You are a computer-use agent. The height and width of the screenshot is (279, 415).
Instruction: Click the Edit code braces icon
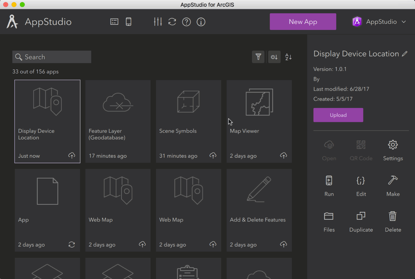pyautogui.click(x=361, y=181)
